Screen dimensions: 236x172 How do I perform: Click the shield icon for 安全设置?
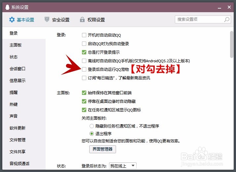[47, 19]
